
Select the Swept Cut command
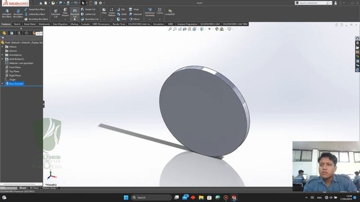coord(88,10)
